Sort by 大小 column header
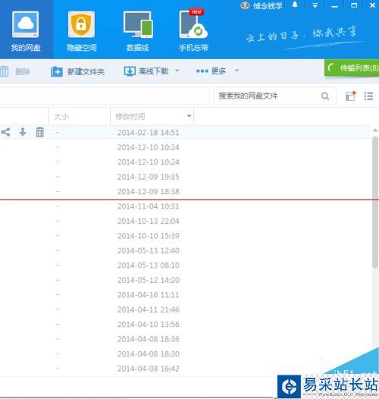This screenshot has height=399, width=379. (80, 117)
